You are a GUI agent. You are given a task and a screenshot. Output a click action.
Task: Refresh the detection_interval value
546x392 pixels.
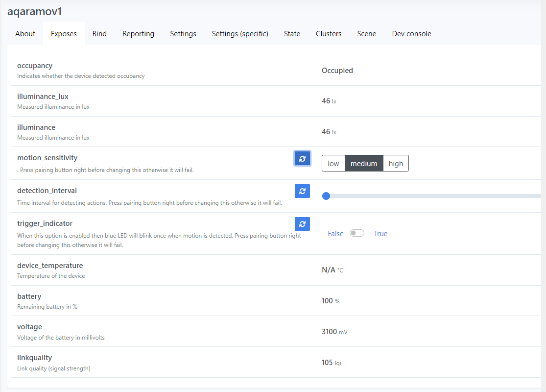(302, 191)
